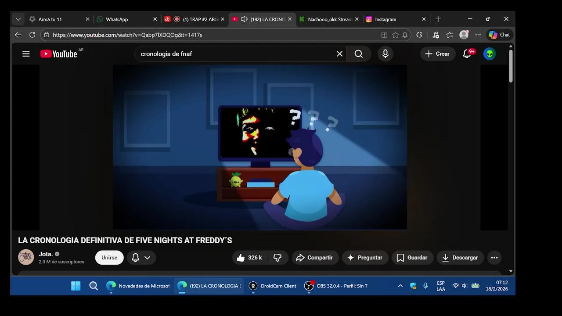Open the media control toolbar icon
The height and width of the screenshot is (316, 562).
click(x=436, y=35)
